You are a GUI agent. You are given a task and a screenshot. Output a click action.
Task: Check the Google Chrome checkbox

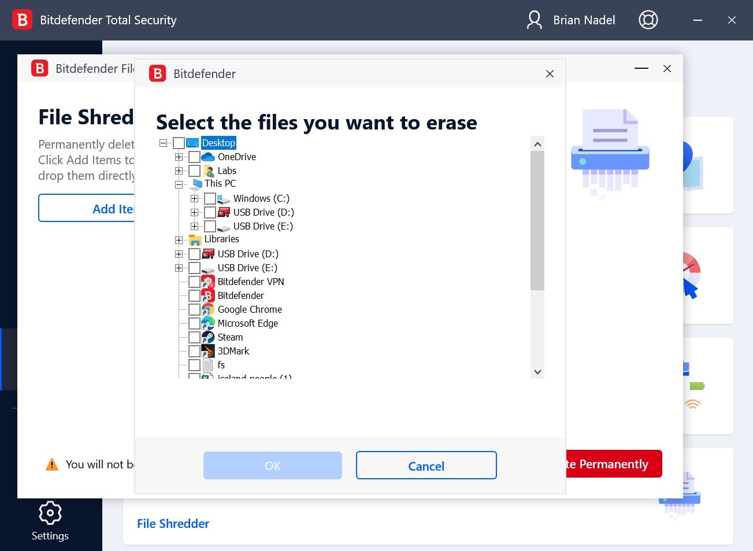point(194,309)
